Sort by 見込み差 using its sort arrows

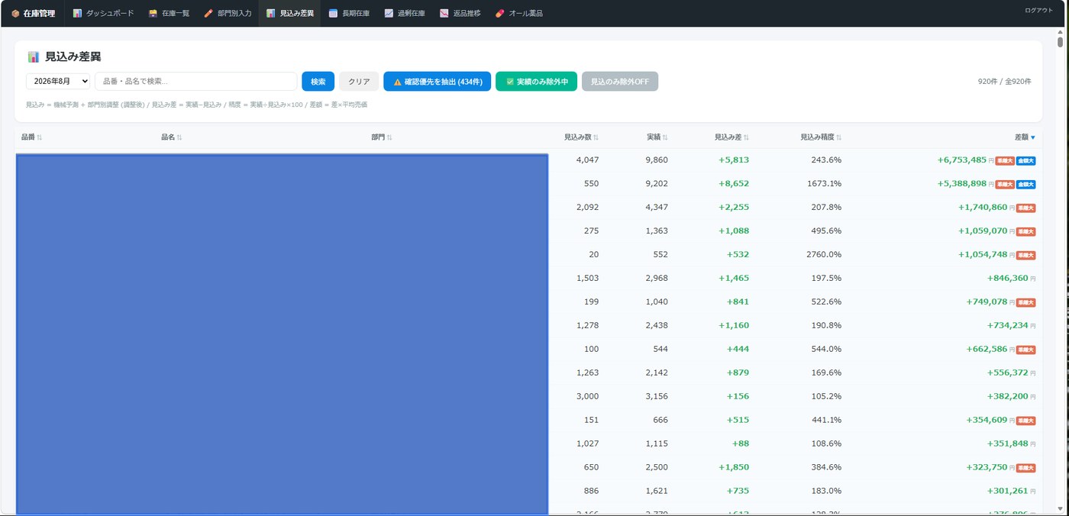746,137
